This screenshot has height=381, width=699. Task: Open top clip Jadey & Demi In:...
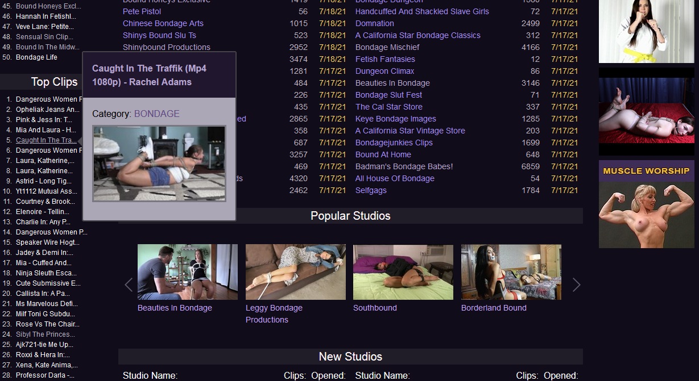[44, 253]
